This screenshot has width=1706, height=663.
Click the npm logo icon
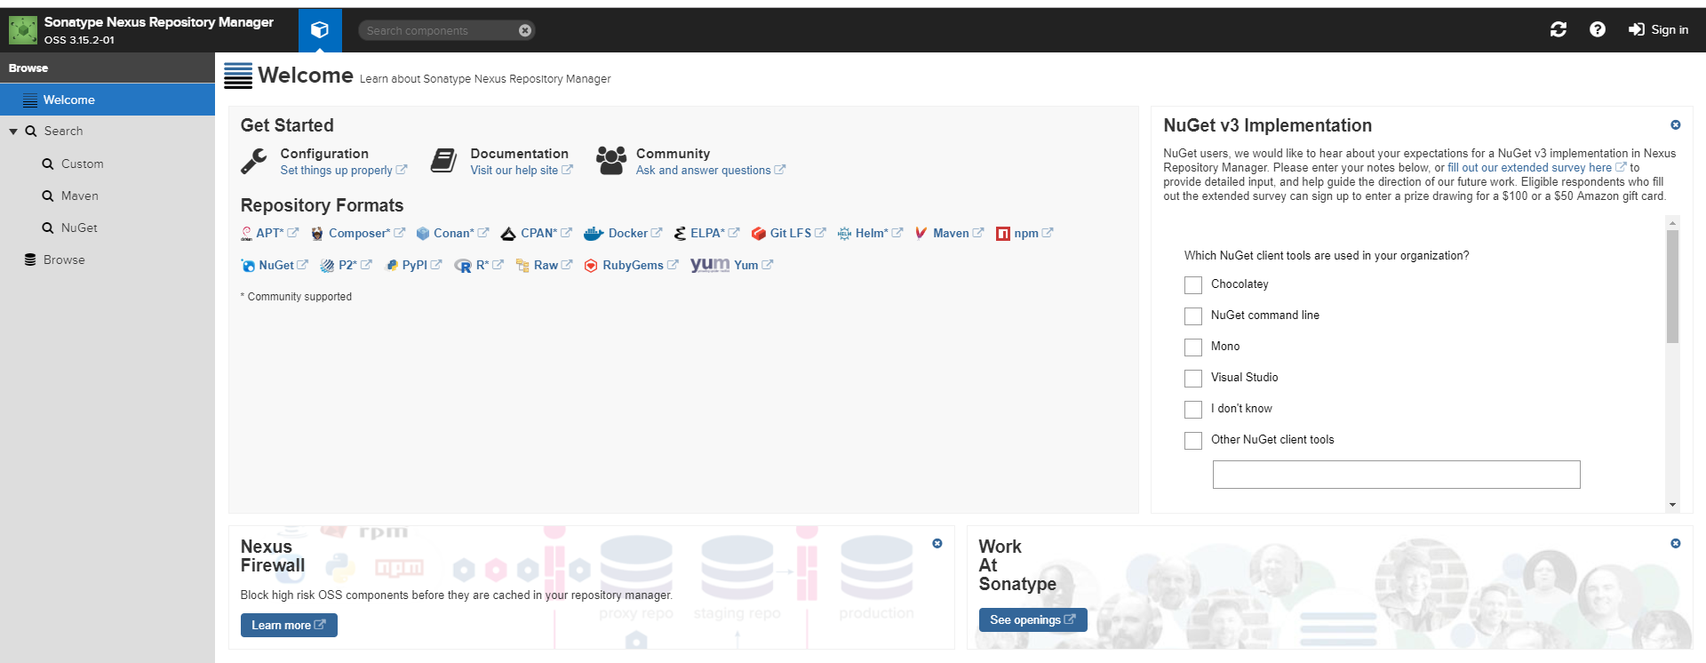(x=1003, y=234)
